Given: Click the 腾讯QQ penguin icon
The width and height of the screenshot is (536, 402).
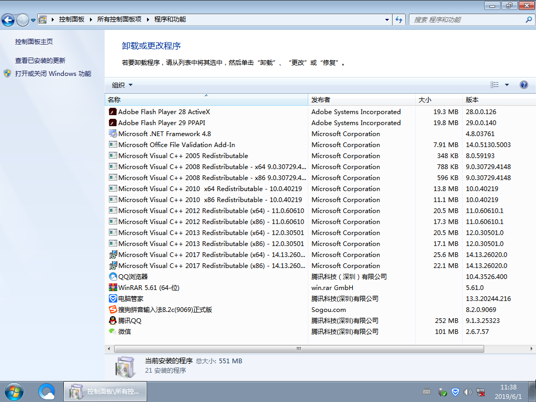Looking at the screenshot, I should 113,320.
